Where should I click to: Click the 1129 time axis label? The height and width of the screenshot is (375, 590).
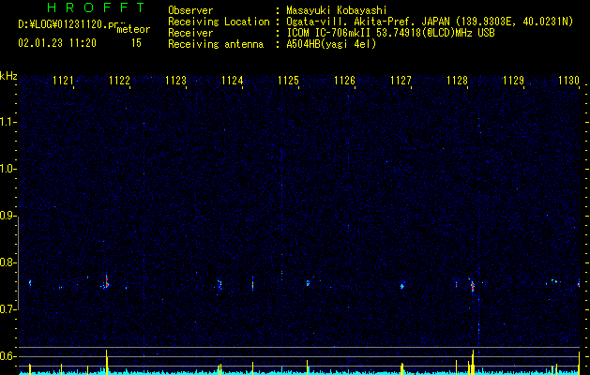click(x=513, y=81)
